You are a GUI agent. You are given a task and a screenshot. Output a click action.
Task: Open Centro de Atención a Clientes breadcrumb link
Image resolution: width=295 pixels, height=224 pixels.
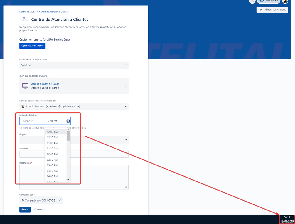tap(54, 12)
